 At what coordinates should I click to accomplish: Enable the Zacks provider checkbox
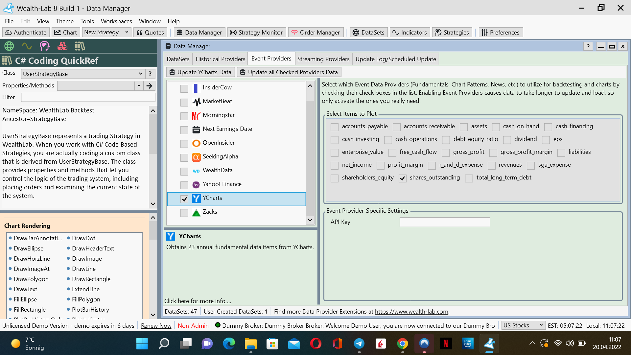click(184, 213)
